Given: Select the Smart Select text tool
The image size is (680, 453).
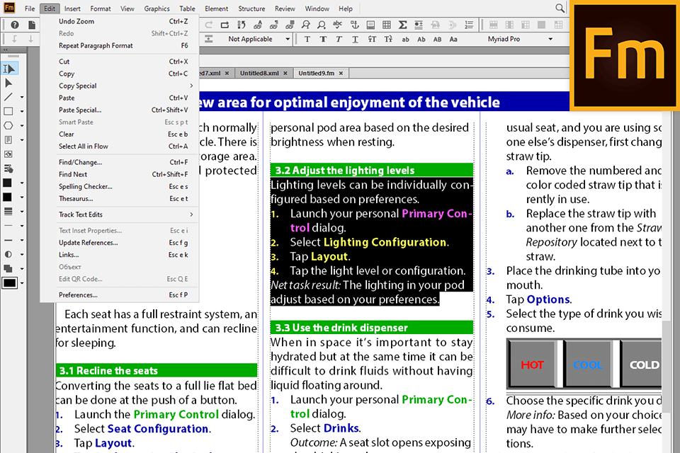Looking at the screenshot, I should click(9, 69).
